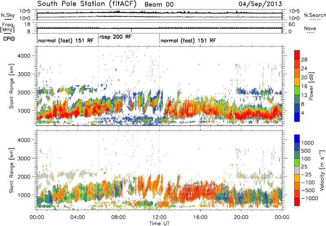This screenshot has height=226, width=326.
Task: Click the 'Velocity [m s-1]' colorbar label
Action: pos(322,170)
